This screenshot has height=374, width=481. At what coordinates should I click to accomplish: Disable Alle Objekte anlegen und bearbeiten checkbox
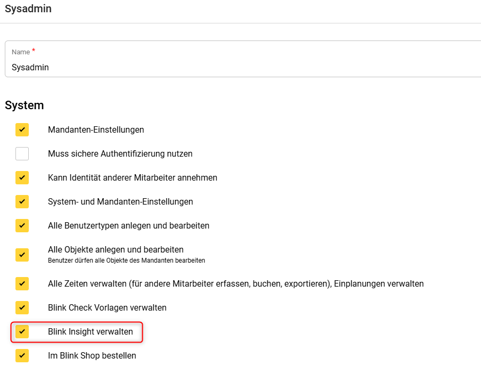click(22, 254)
